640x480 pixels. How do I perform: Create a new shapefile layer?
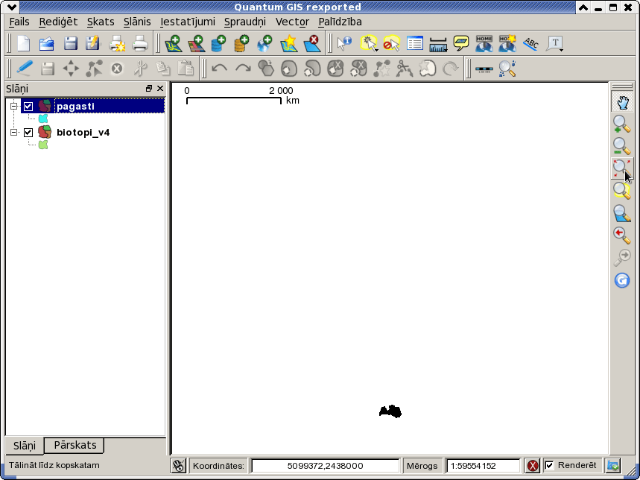288,43
